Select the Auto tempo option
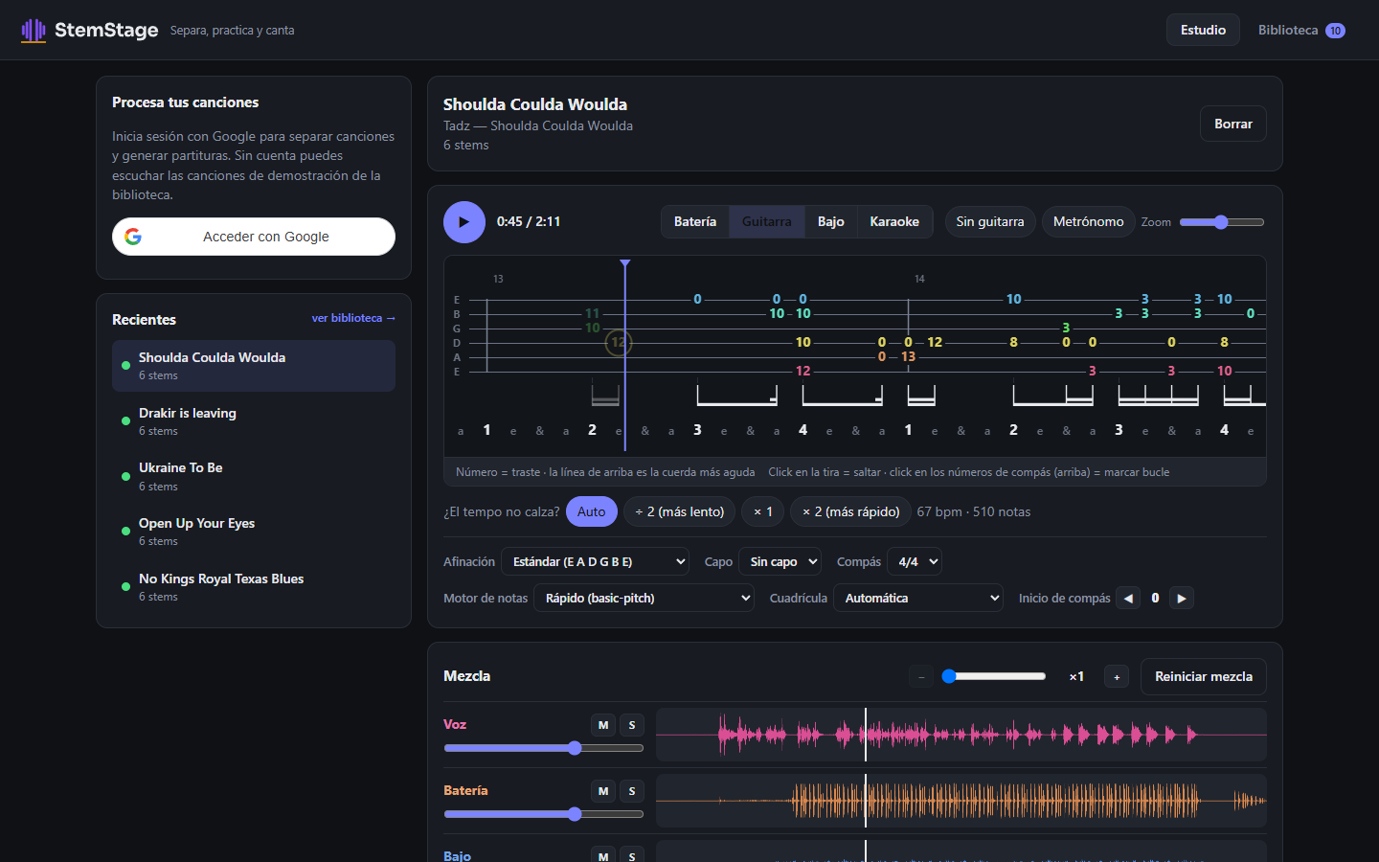Screen dimensions: 1379x862 592,511
